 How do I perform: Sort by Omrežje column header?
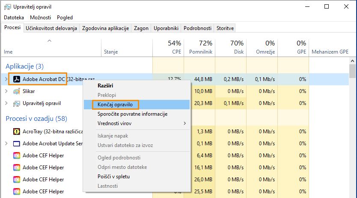pyautogui.click(x=262, y=48)
